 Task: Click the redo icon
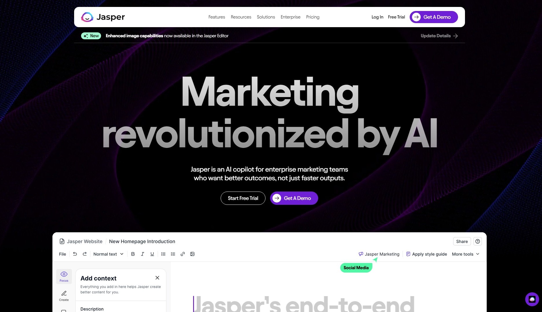(x=85, y=254)
